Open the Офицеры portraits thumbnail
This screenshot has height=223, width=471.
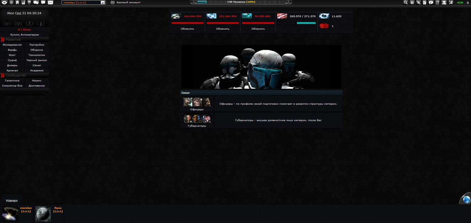[197, 102]
